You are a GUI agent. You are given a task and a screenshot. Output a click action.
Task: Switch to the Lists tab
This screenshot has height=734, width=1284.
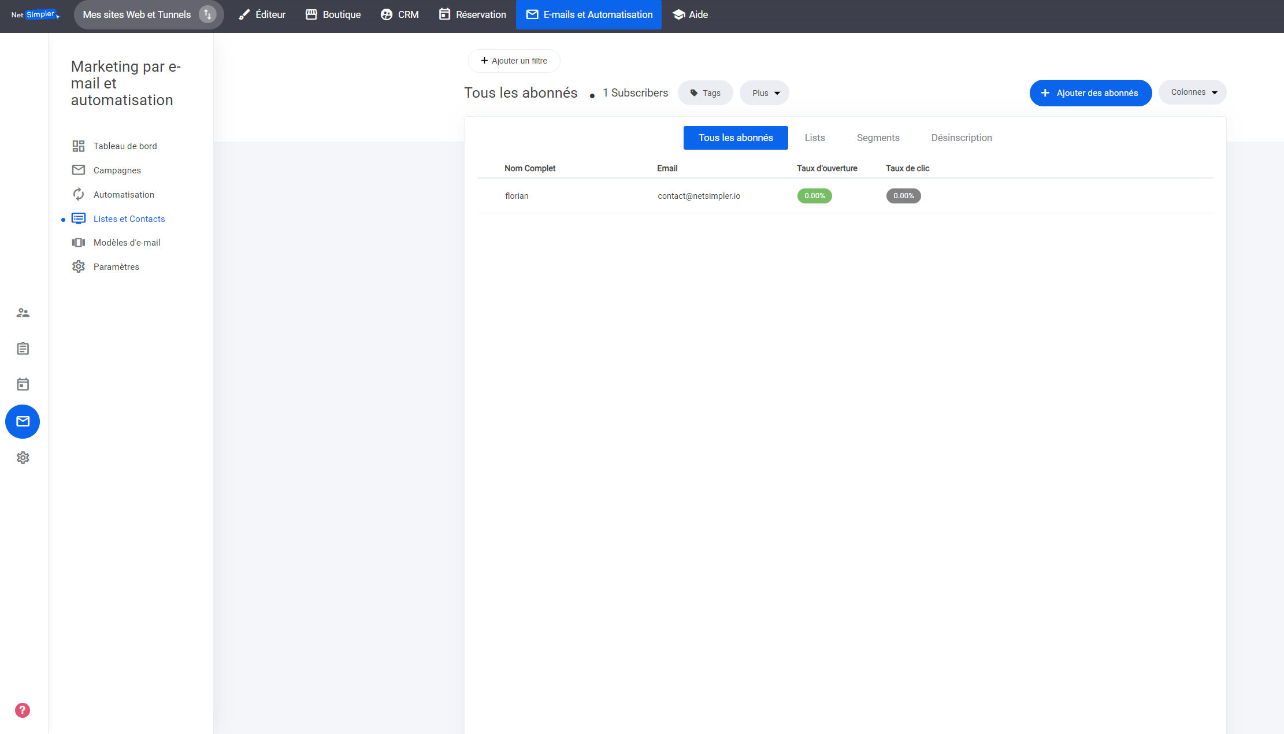(x=815, y=138)
